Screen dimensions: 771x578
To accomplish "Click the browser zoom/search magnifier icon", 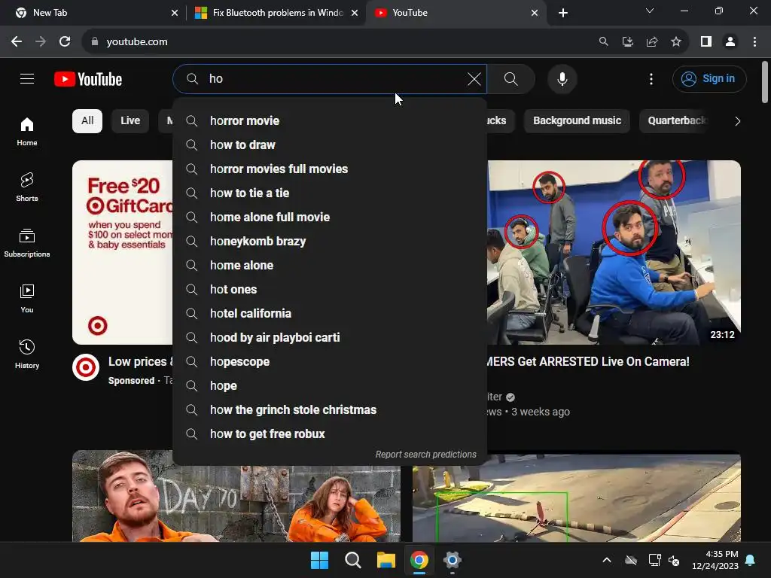I will point(603,42).
